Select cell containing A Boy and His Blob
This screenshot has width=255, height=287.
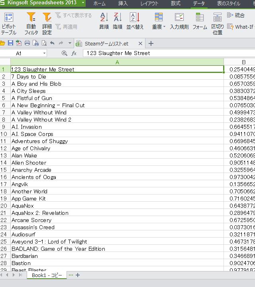click(x=117, y=84)
